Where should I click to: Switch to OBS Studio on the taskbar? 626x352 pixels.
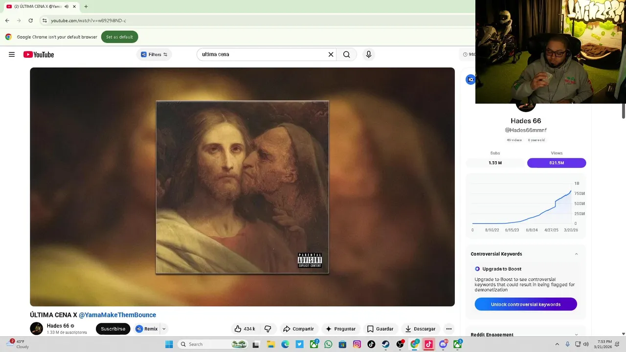click(400, 344)
